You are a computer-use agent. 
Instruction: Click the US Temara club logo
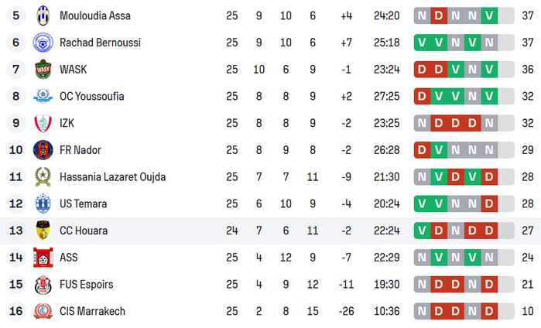click(x=43, y=204)
